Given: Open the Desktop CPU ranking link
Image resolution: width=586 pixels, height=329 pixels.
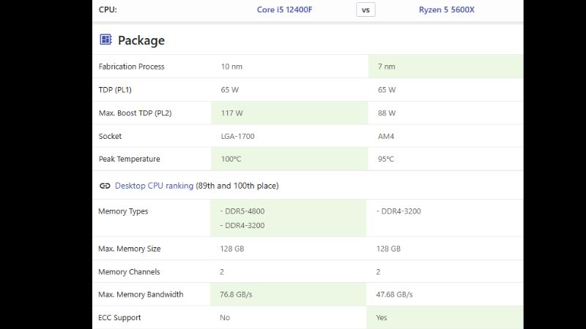Looking at the screenshot, I should (154, 186).
